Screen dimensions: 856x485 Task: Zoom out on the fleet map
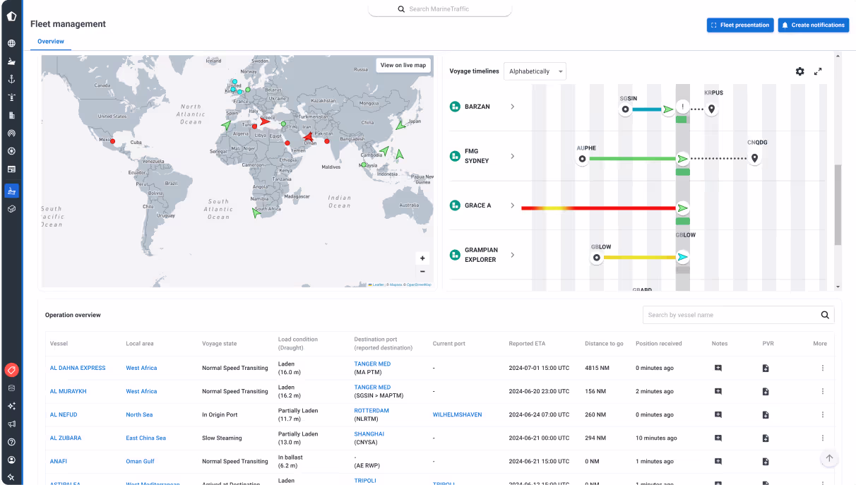click(x=422, y=271)
